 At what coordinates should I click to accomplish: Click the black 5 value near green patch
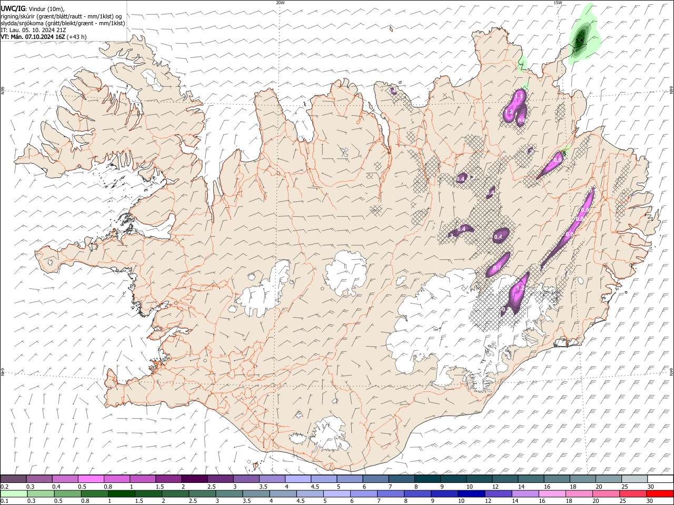tap(564, 153)
